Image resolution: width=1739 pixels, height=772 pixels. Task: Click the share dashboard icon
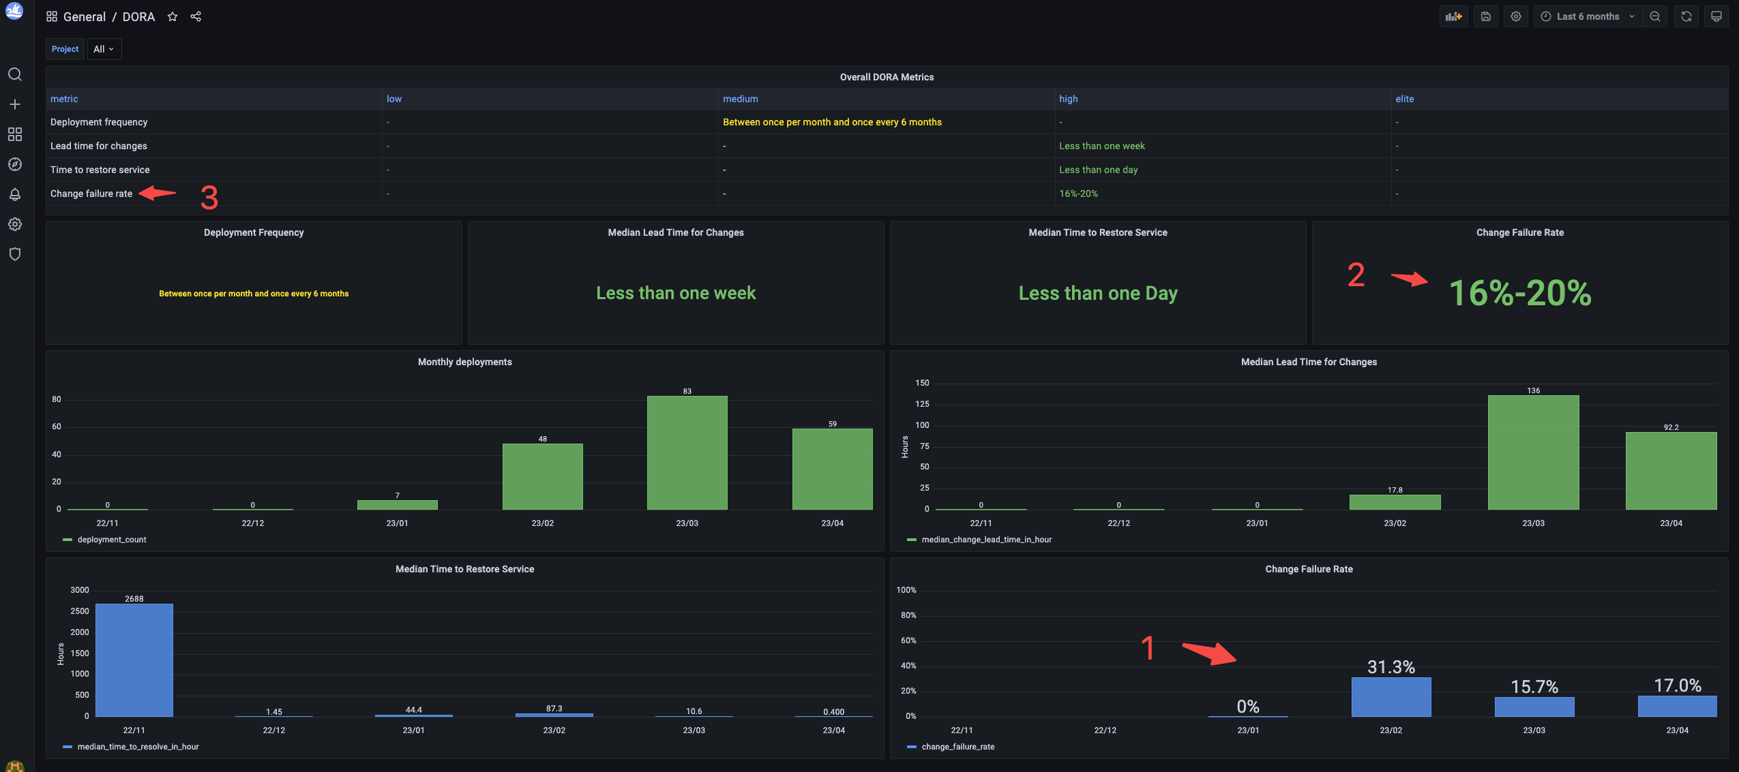click(x=196, y=16)
